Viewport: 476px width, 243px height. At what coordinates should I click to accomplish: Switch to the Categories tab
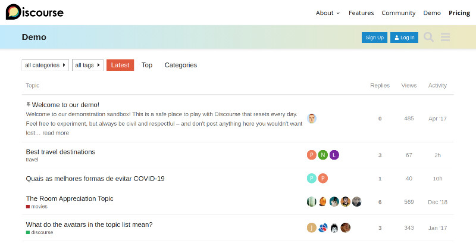click(181, 65)
